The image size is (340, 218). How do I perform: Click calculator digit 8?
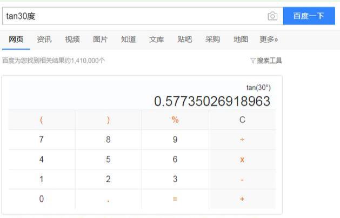108,140
